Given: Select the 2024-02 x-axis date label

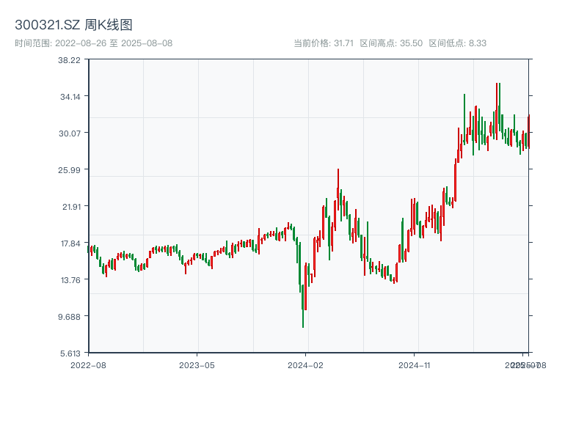Looking at the screenshot, I should (x=306, y=364).
